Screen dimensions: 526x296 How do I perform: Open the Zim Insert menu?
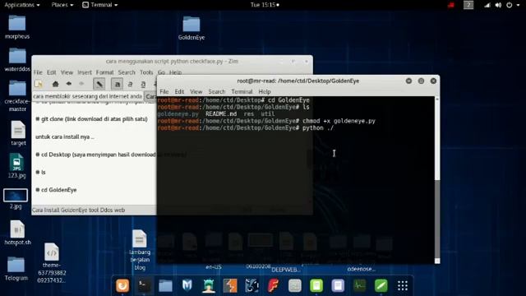pyautogui.click(x=85, y=72)
